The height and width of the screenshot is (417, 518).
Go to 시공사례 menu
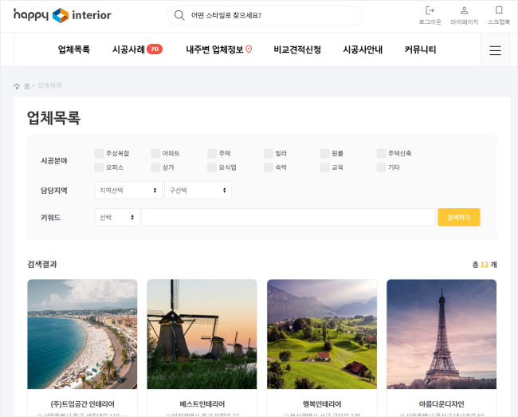click(128, 49)
